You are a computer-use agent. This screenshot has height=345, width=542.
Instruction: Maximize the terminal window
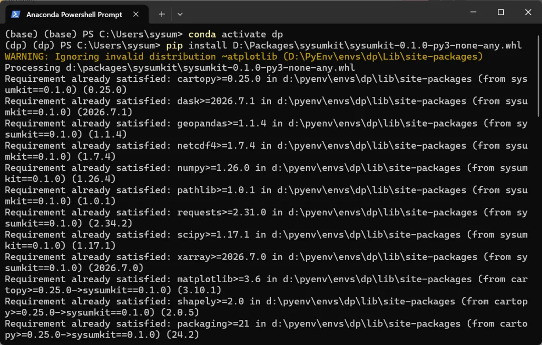[x=500, y=12]
